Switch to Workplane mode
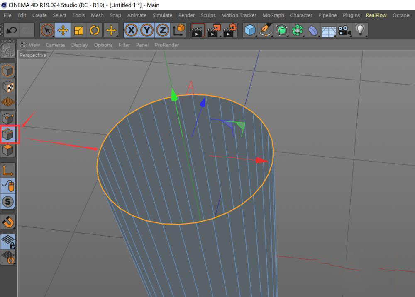This screenshot has width=415, height=297. [x=7, y=102]
